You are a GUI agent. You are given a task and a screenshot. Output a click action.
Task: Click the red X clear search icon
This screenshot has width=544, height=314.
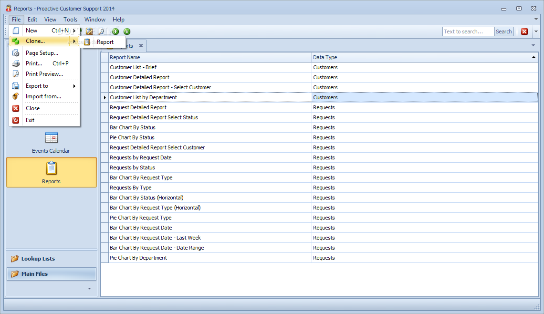tap(524, 31)
